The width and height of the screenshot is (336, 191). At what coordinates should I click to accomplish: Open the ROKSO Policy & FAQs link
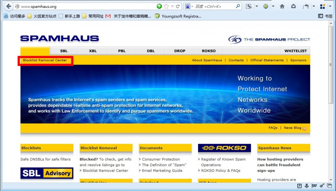(x=221, y=171)
